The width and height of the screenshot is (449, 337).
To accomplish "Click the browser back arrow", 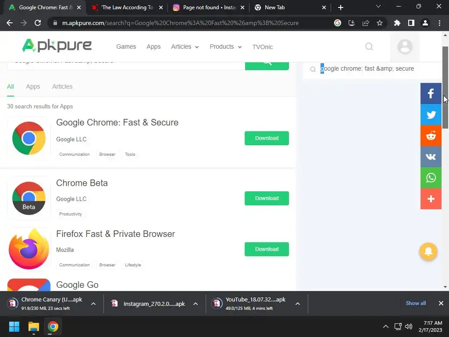I will click(x=10, y=23).
